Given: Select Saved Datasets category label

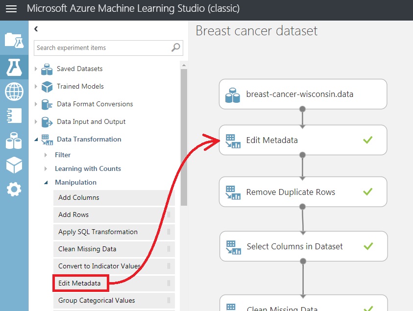Looking at the screenshot, I should [x=80, y=69].
